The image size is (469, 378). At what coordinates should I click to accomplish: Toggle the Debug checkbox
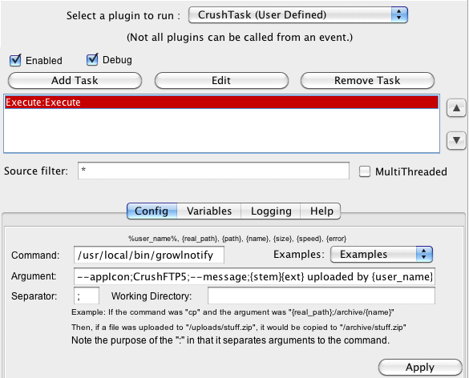(92, 59)
